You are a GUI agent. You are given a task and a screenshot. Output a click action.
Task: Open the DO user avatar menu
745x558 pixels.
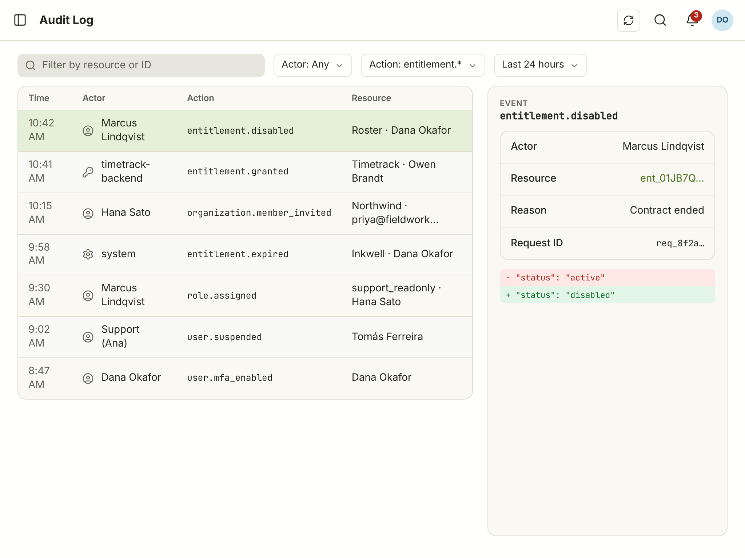(x=722, y=20)
